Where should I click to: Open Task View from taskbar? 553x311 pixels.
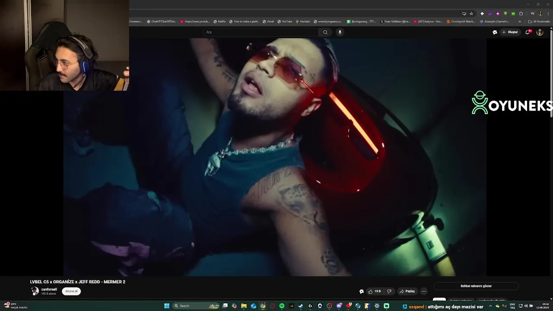pyautogui.click(x=225, y=306)
